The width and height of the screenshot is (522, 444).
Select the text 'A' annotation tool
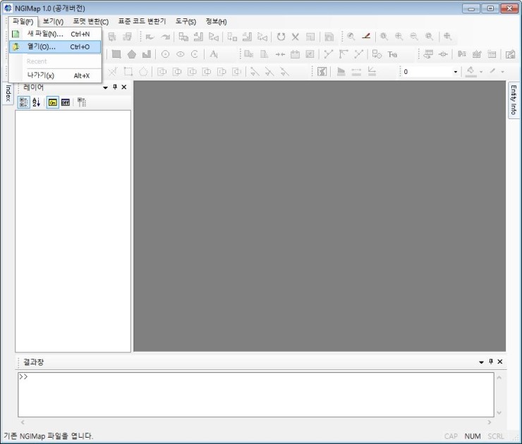tap(214, 54)
